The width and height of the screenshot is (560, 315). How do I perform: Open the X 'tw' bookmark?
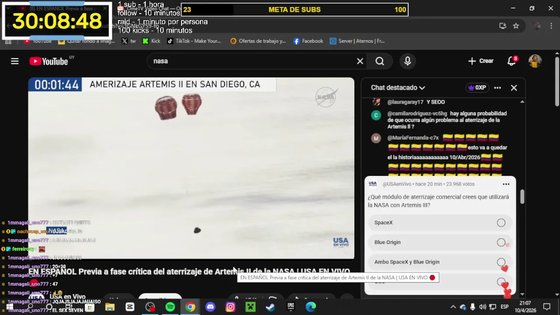coord(129,41)
